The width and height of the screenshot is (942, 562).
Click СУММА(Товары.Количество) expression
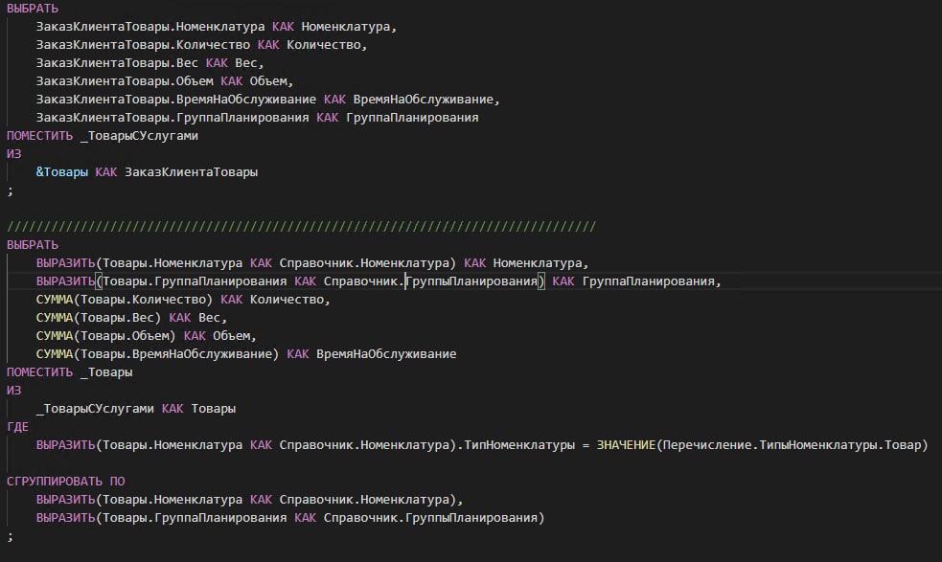[x=125, y=299]
